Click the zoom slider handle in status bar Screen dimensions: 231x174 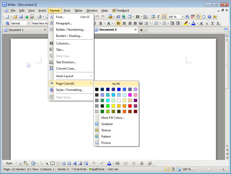[x=208, y=169]
